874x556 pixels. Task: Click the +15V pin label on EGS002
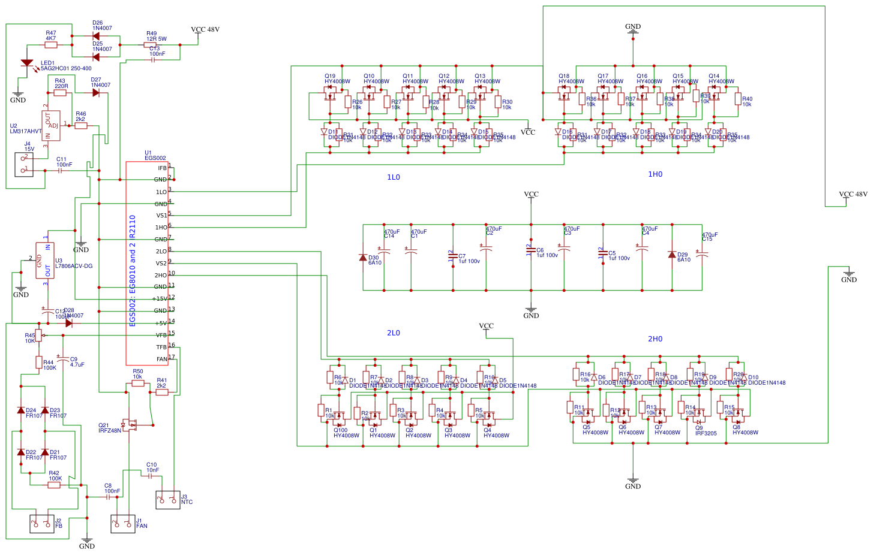pos(160,299)
